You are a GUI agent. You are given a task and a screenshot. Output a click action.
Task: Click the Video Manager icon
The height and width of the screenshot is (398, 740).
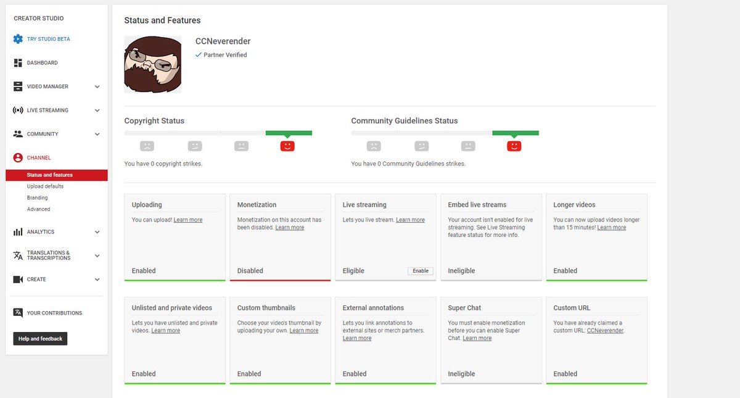(18, 86)
